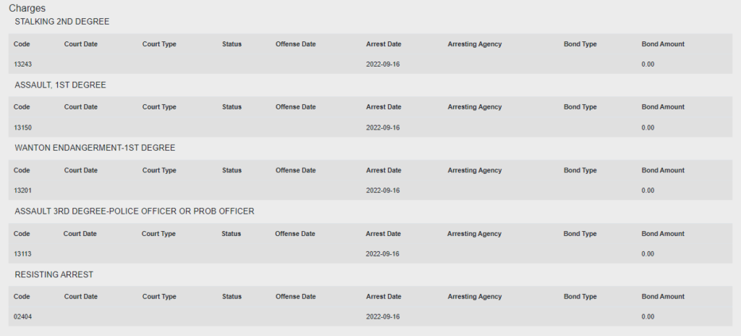This screenshot has height=336, width=741.
Task: Click Bond Type header under Wanton Endangerment
Action: (x=580, y=170)
